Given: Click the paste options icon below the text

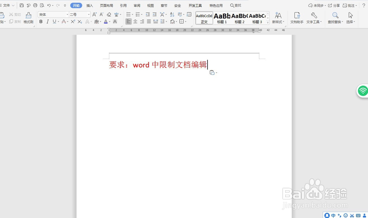Looking at the screenshot, I should click(213, 72).
